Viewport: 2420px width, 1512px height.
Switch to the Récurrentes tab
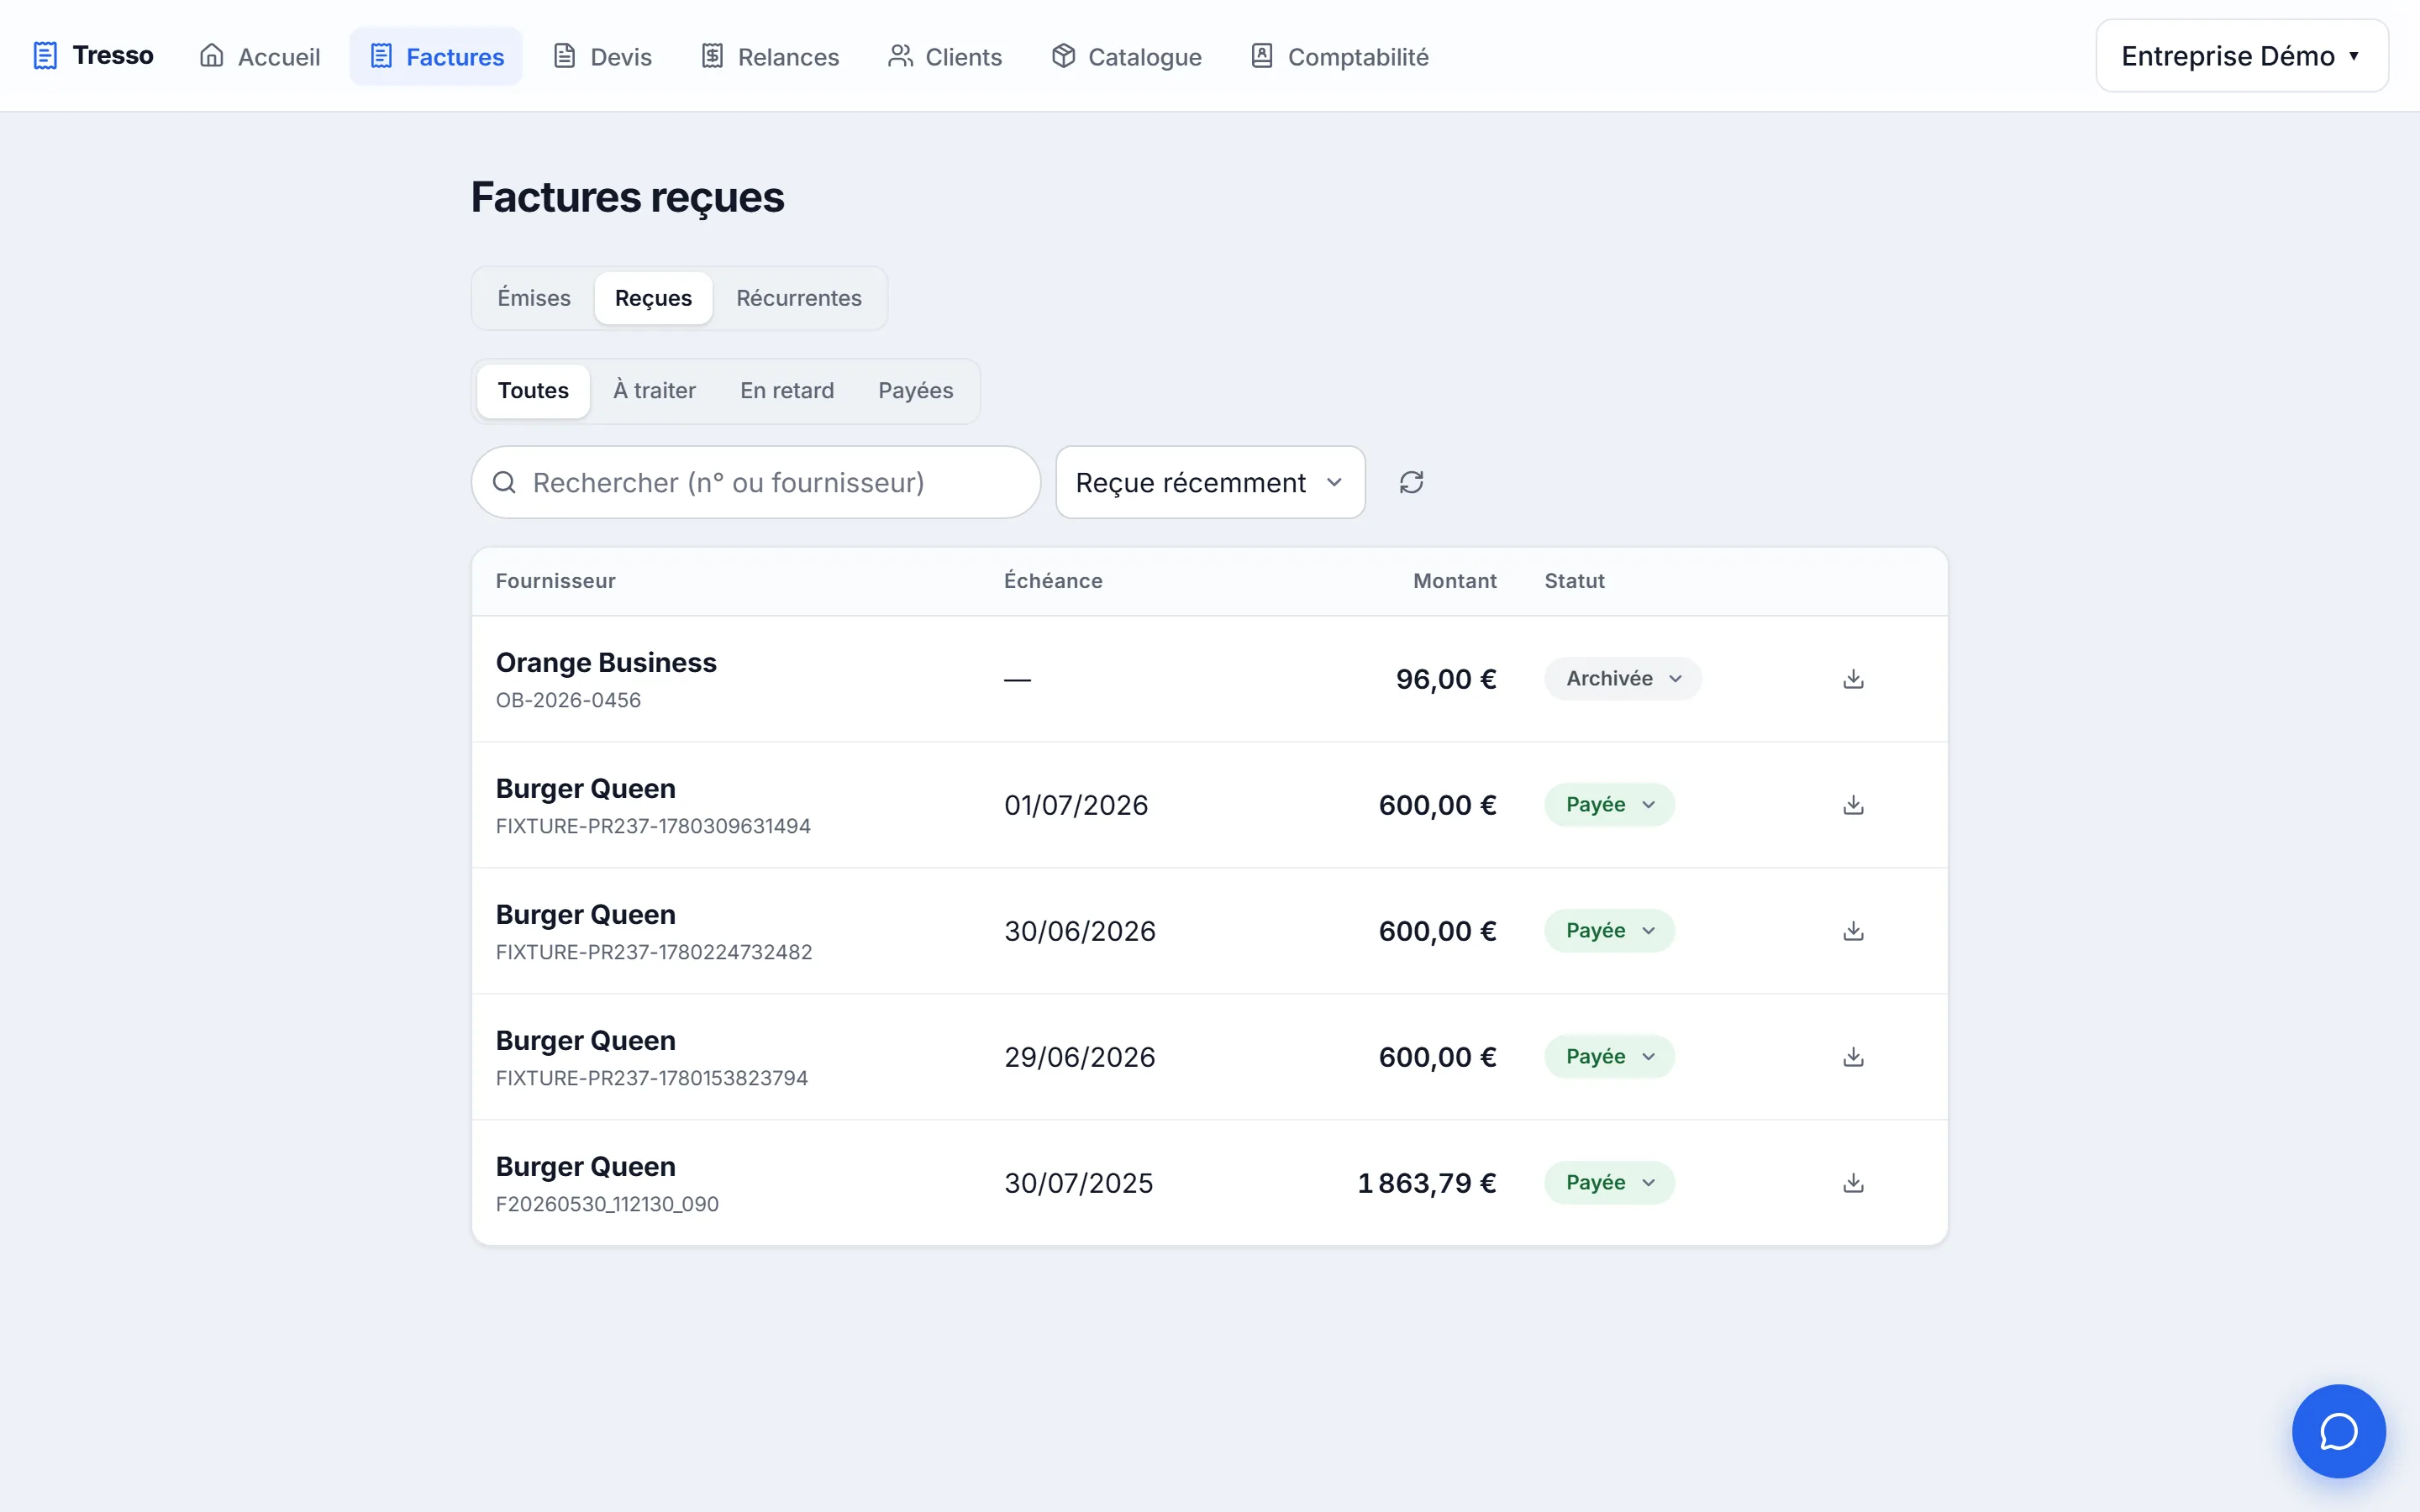(798, 298)
